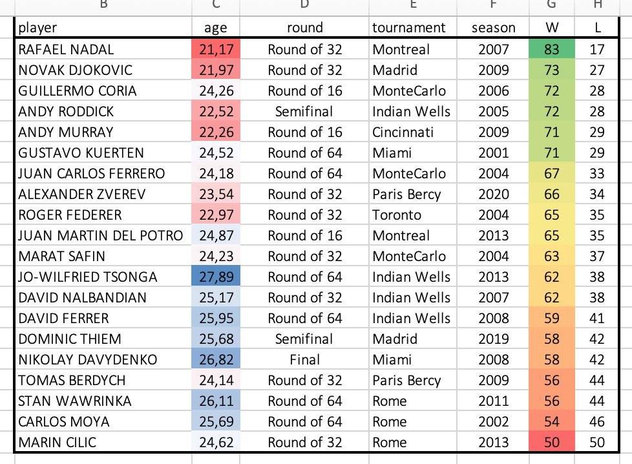Click the green W cell showing 83
The image size is (632, 464).
(x=551, y=49)
